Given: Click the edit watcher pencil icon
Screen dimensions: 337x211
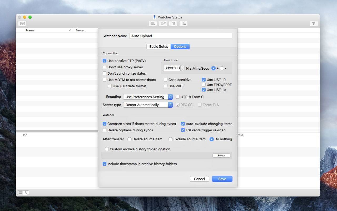Looking at the screenshot, I should (x=163, y=24).
